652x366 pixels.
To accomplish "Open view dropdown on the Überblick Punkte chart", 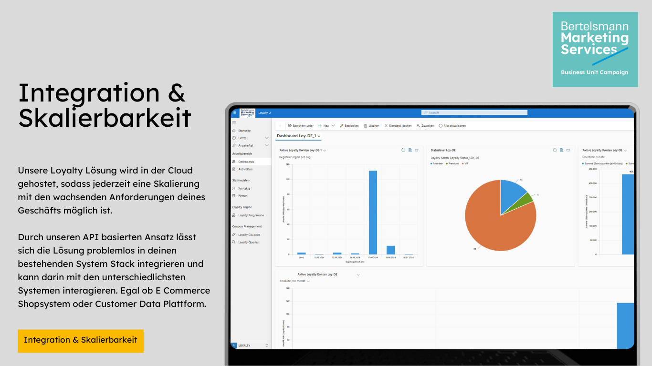I will point(625,151).
